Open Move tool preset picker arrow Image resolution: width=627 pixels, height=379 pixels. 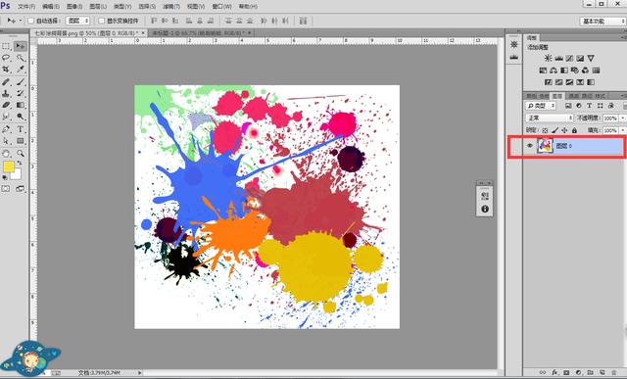click(21, 21)
